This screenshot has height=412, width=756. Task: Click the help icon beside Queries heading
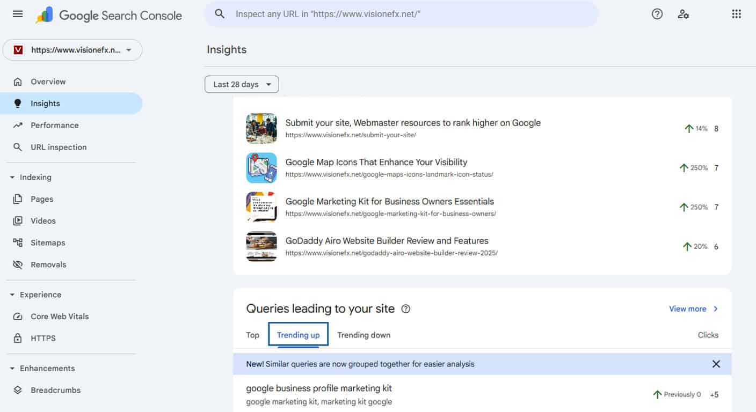coord(406,308)
